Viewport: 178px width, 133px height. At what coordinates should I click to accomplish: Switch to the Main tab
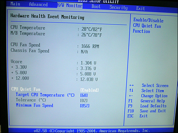(15, 4)
